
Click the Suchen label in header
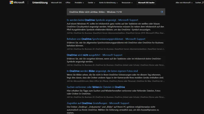[198, 3]
